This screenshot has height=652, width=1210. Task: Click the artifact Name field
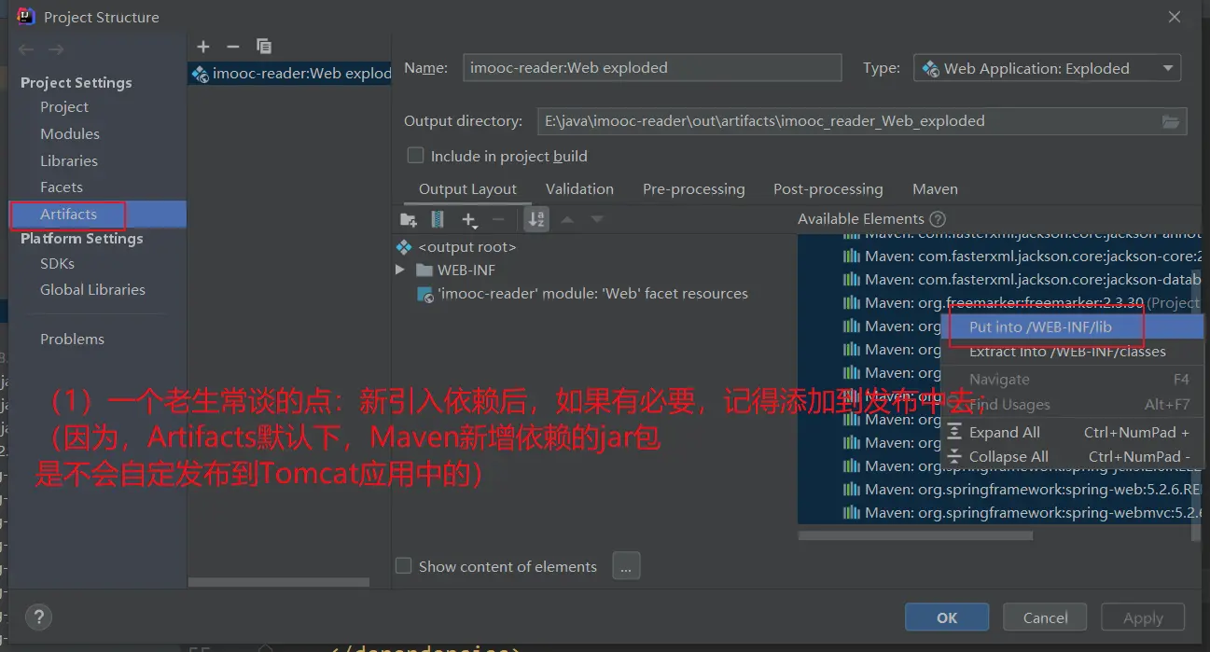(x=652, y=68)
